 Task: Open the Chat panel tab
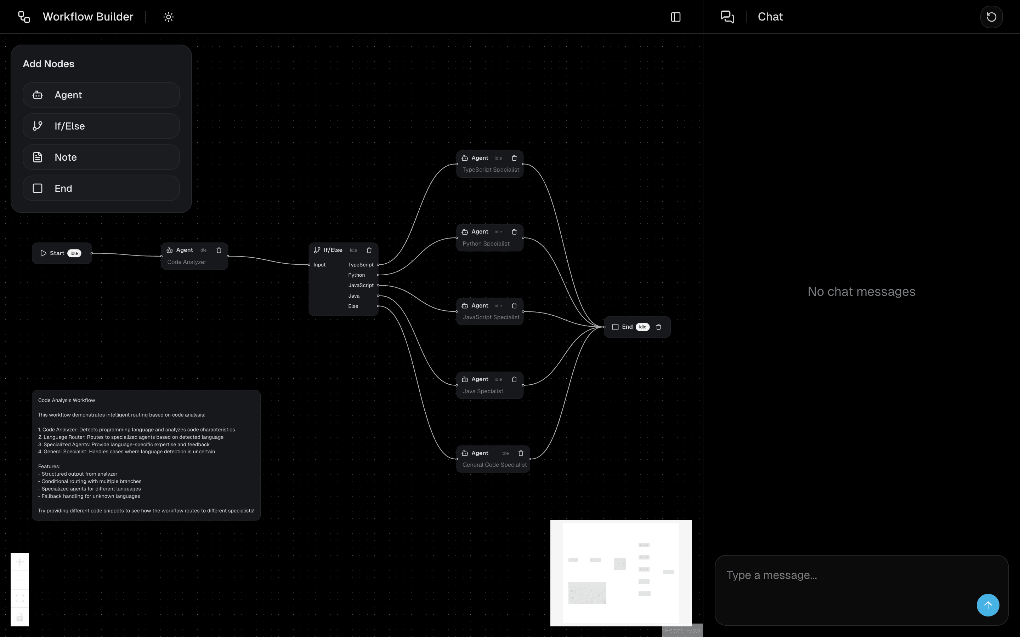770,17
